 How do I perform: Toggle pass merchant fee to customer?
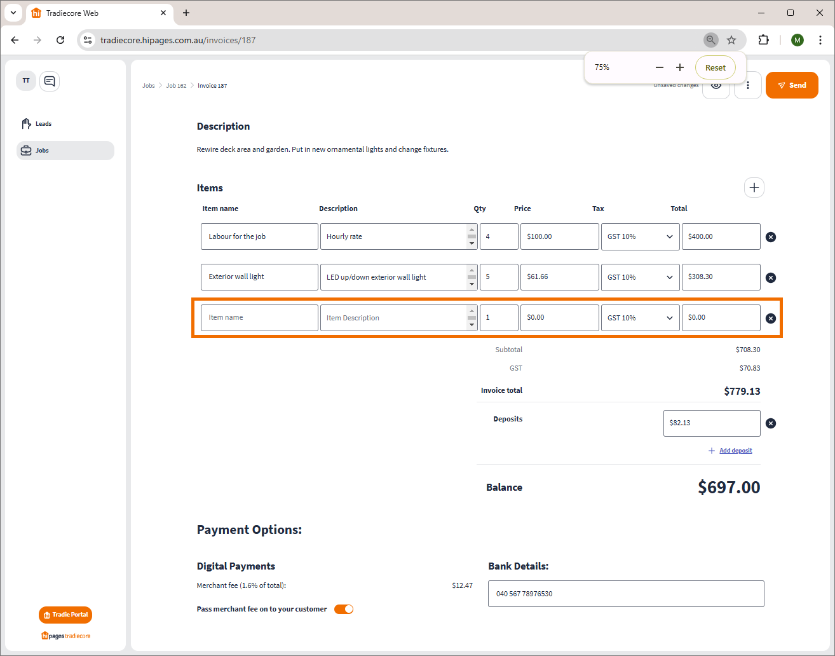pyautogui.click(x=344, y=609)
